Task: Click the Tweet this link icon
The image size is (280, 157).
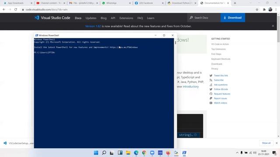Action: [211, 75]
